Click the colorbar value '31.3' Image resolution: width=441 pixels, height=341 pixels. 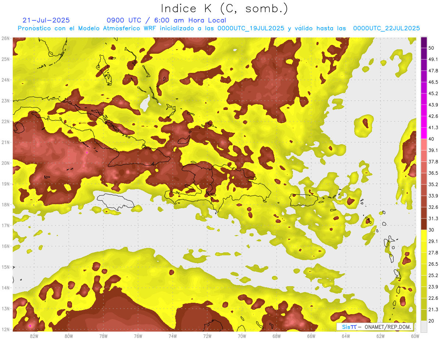pos(433,219)
